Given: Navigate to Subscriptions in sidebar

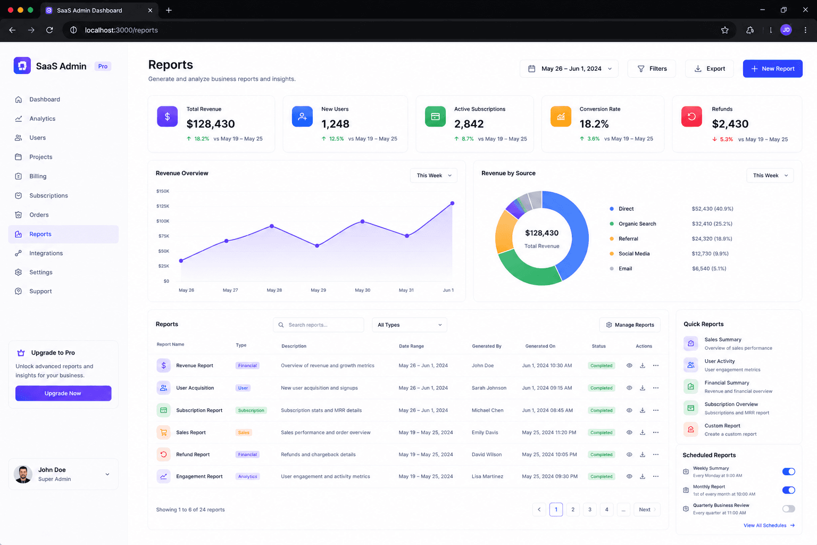Looking at the screenshot, I should click(63, 196).
